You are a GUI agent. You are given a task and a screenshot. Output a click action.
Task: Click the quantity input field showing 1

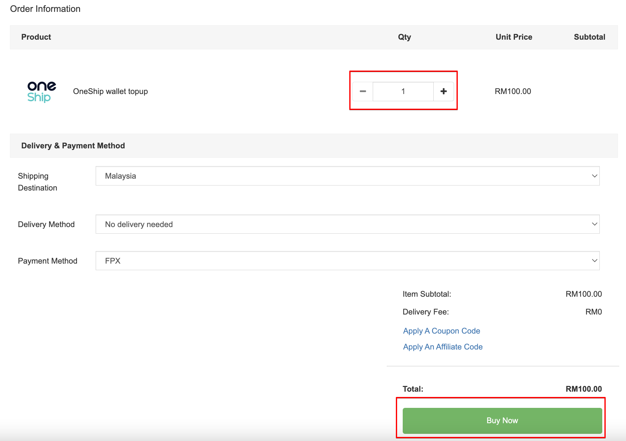coord(403,92)
